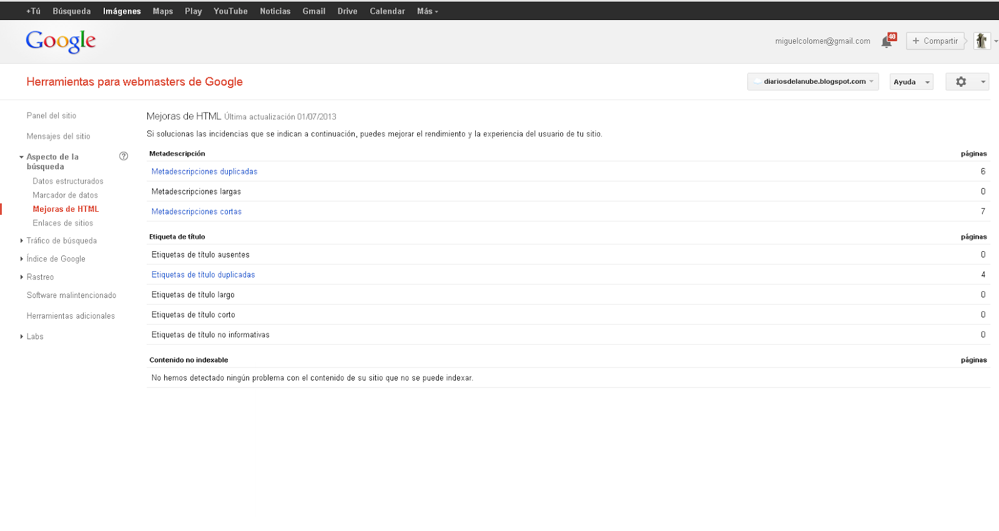Open Maps in the top bar

pyautogui.click(x=163, y=11)
